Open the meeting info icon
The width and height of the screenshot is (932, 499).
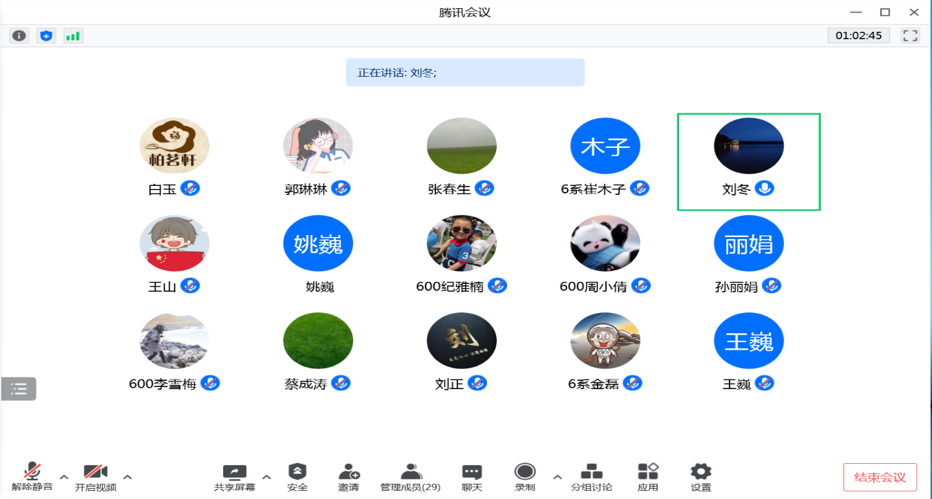coord(19,36)
